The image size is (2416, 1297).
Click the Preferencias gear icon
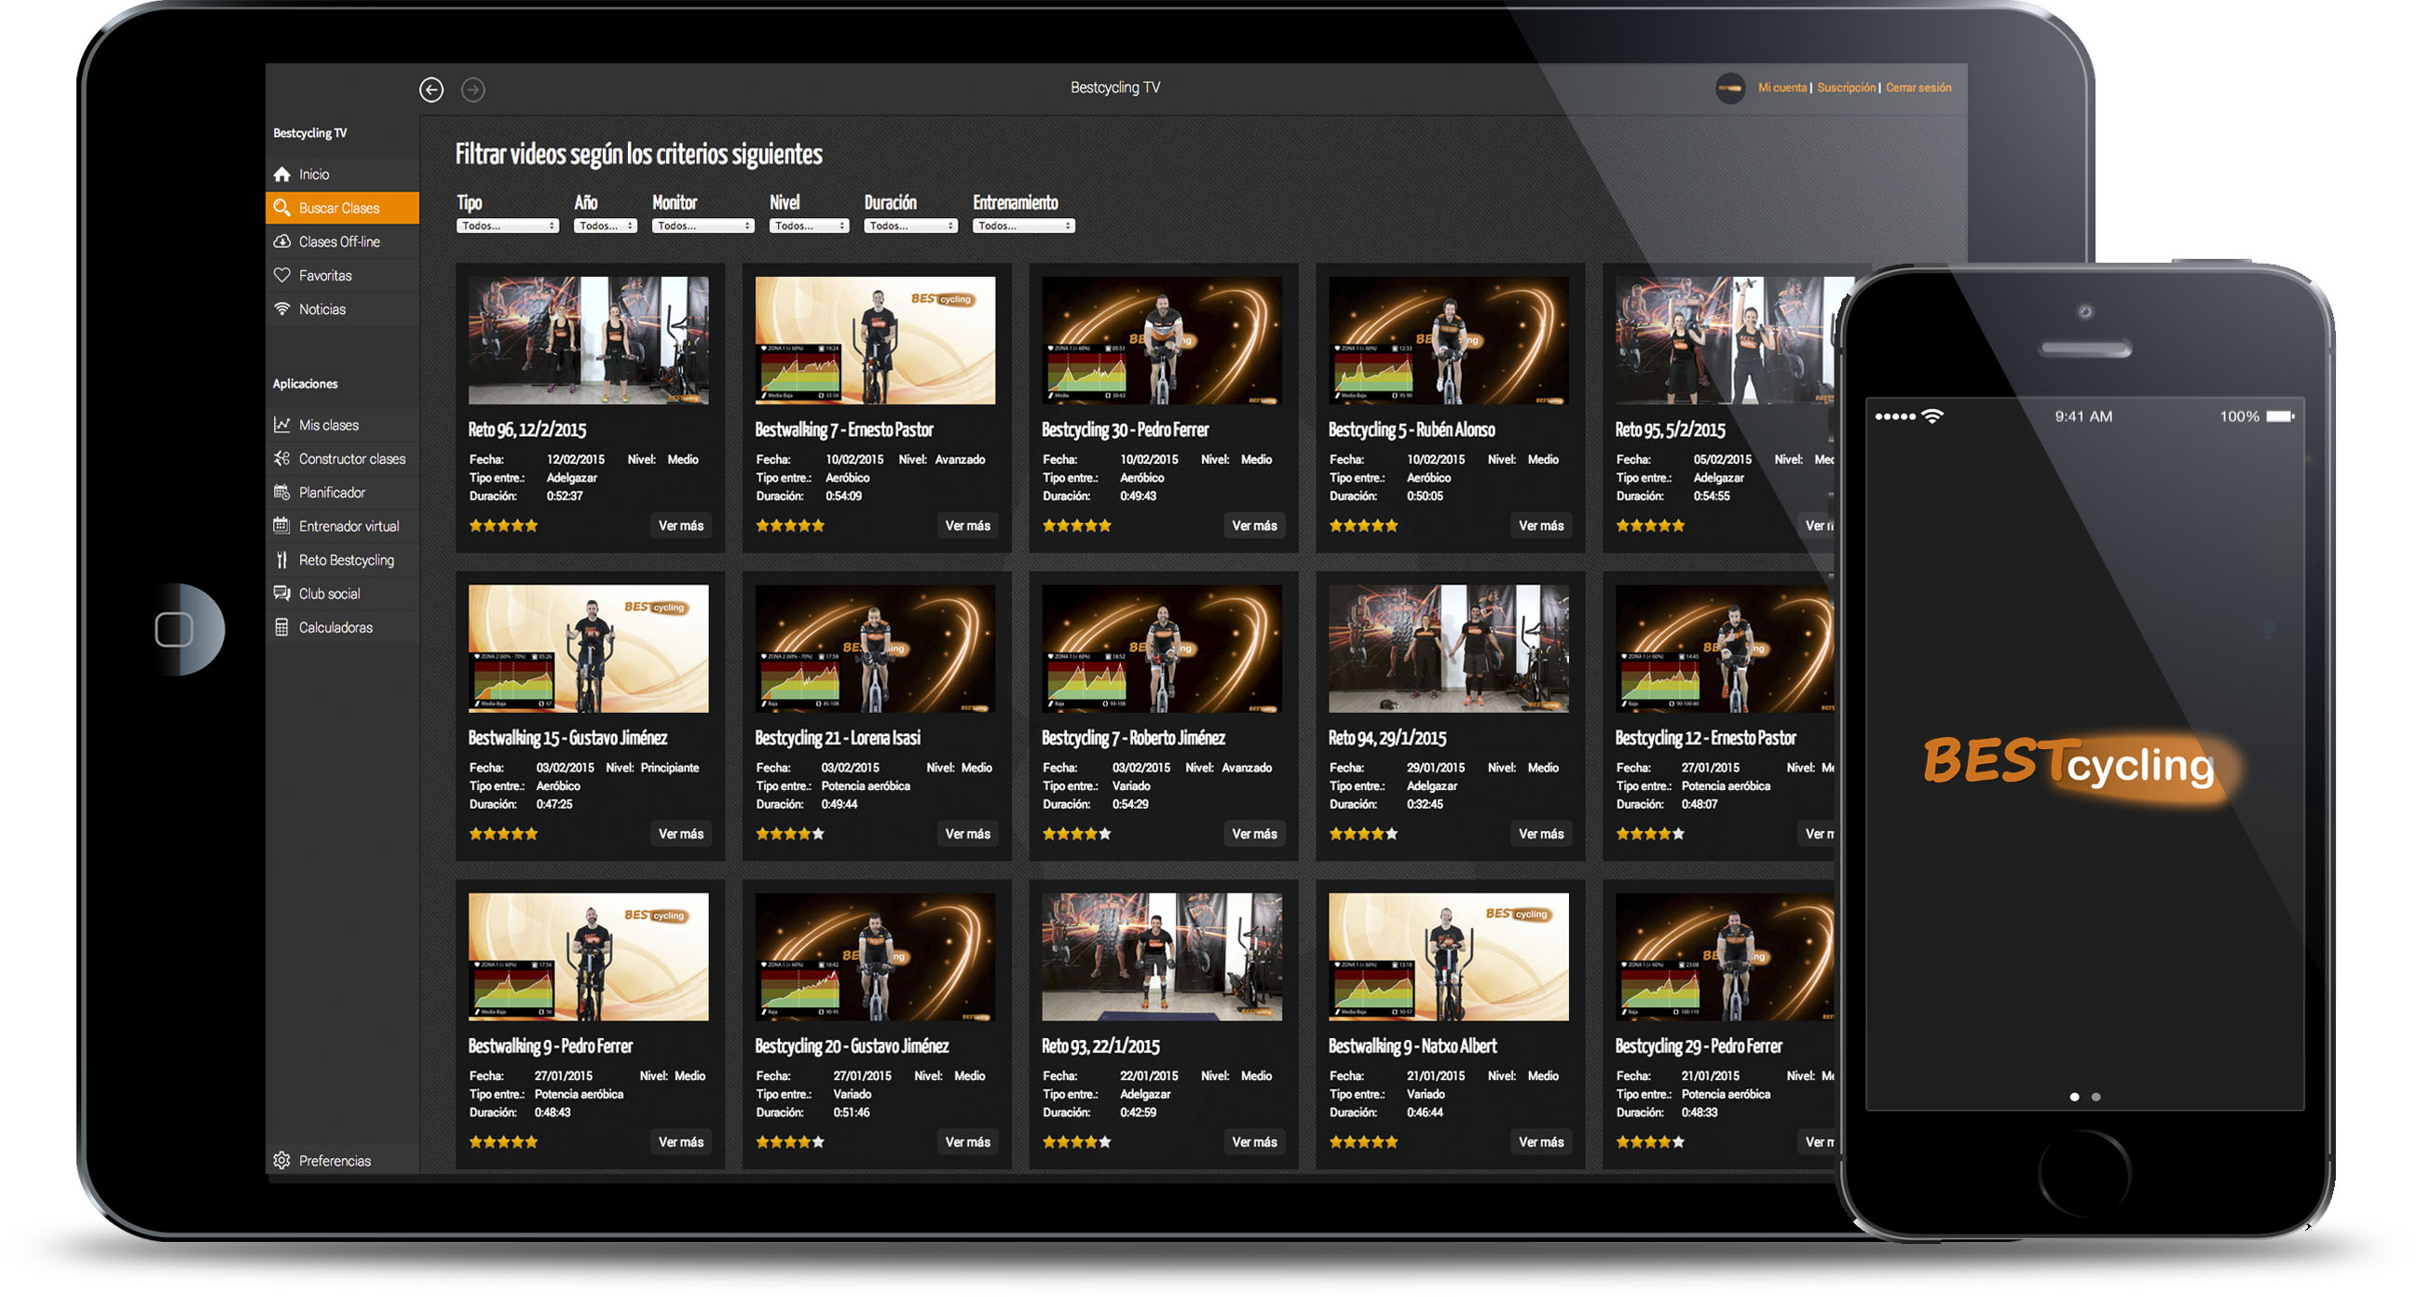coord(282,1161)
